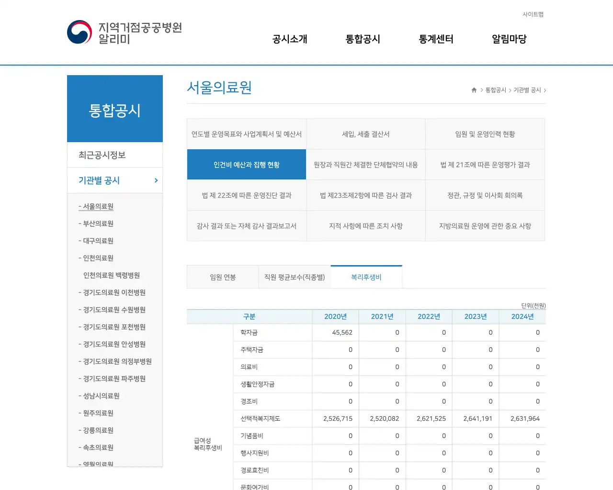This screenshot has width=613, height=490.
Task: Expand the 기관별 공시 sidebar chevron
Action: tap(155, 180)
